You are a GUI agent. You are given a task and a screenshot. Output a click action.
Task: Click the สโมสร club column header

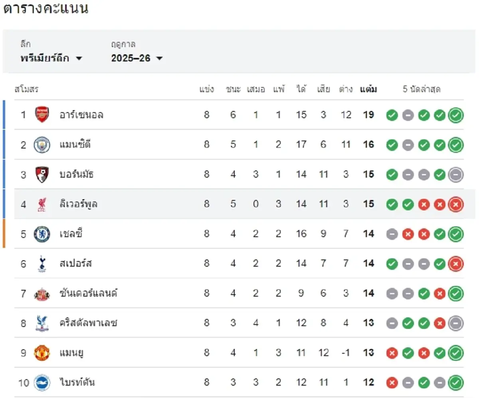pyautogui.click(x=26, y=89)
